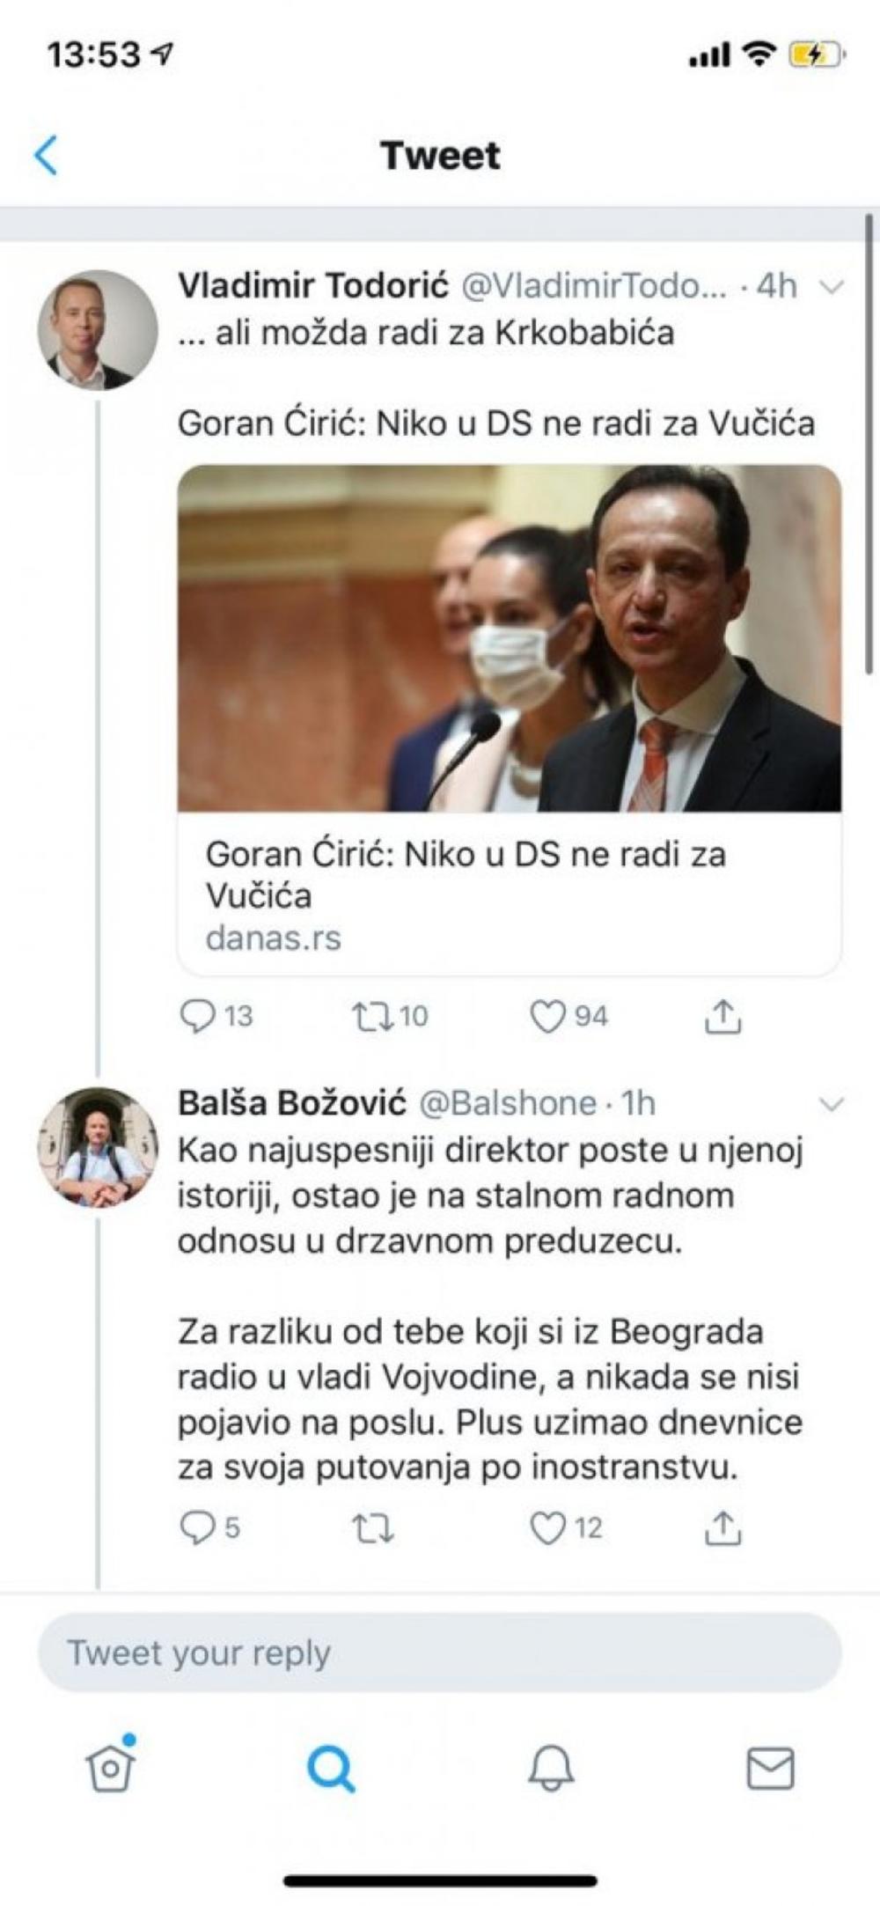Open the Home tab
This screenshot has height=1906, width=880.
[x=110, y=1768]
